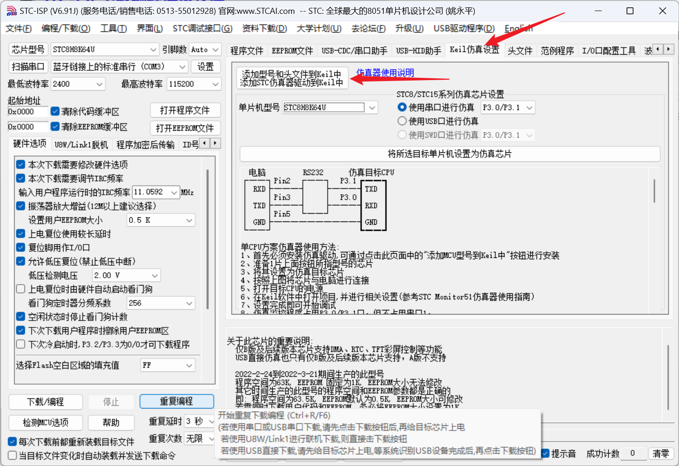Screen dimensions: 679x466
Task: Toggle 本次下载需要调节IRC频率 checkbox
Action: (x=21, y=178)
